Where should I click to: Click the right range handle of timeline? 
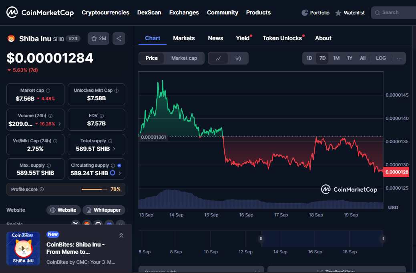(x=383, y=239)
